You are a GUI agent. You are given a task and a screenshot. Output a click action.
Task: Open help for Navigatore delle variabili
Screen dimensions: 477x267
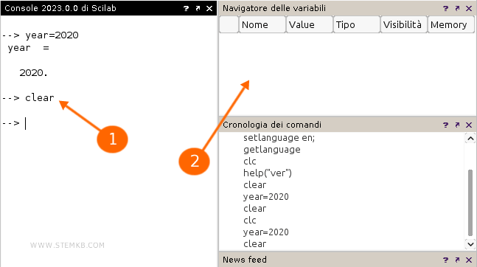445,9
